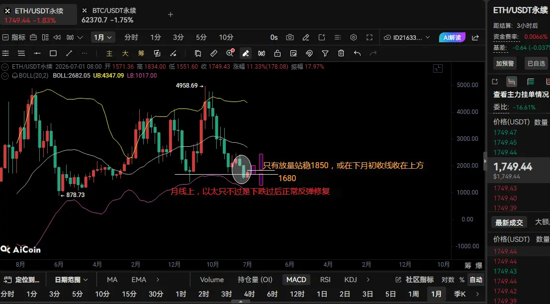Image resolution: width=550 pixels, height=304 pixels.
Task: Show more sub-indicators arrow after KDJ
Action: [x=368, y=280]
